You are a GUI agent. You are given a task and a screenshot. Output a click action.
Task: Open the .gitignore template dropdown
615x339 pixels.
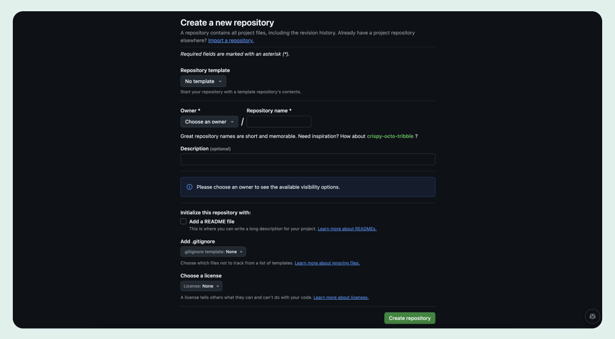pyautogui.click(x=213, y=252)
